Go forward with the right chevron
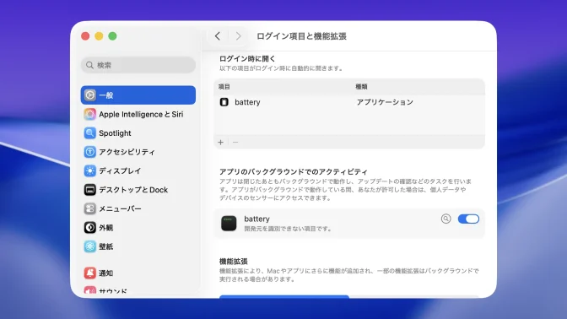This screenshot has width=567, height=319. [x=238, y=36]
